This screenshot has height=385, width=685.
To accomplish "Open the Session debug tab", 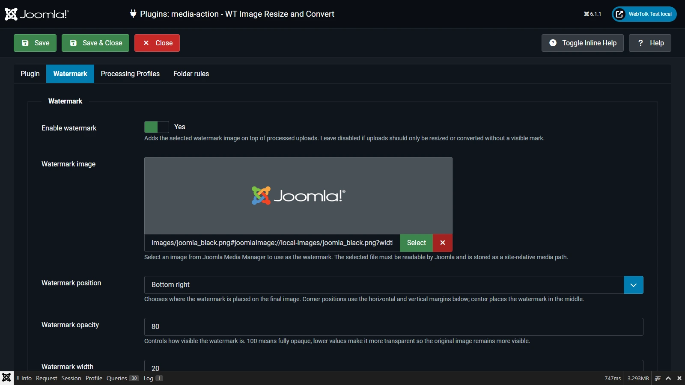I will click(71, 378).
